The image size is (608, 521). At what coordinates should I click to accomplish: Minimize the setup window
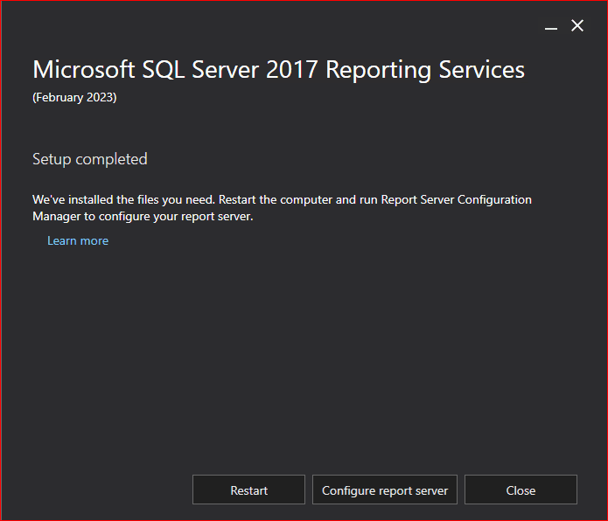(x=551, y=27)
